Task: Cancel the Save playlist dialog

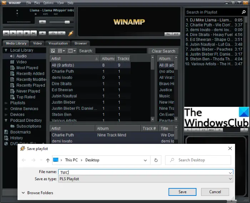Action: pyautogui.click(x=215, y=192)
